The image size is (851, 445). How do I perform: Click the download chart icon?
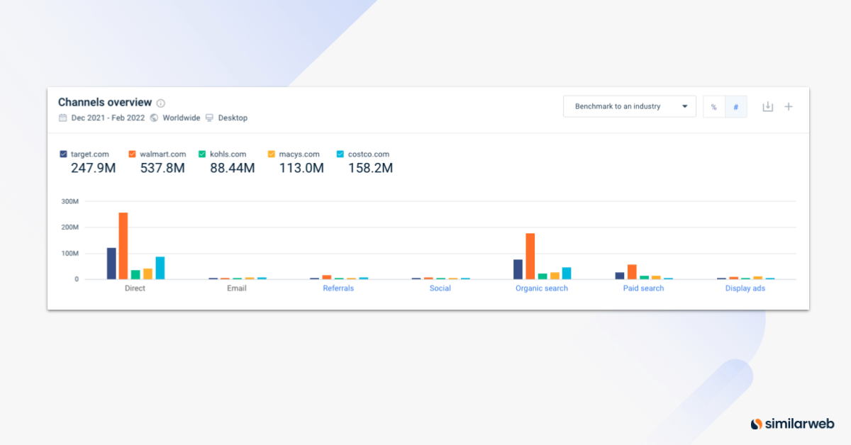tap(767, 106)
